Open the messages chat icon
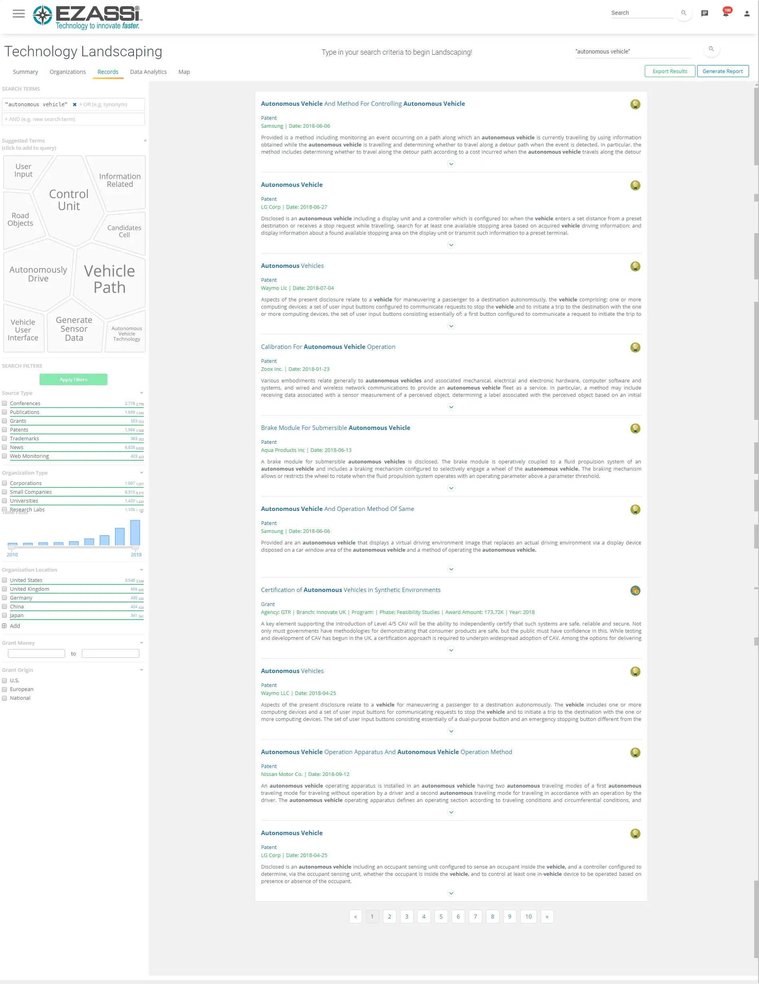759x984 pixels. (x=704, y=14)
